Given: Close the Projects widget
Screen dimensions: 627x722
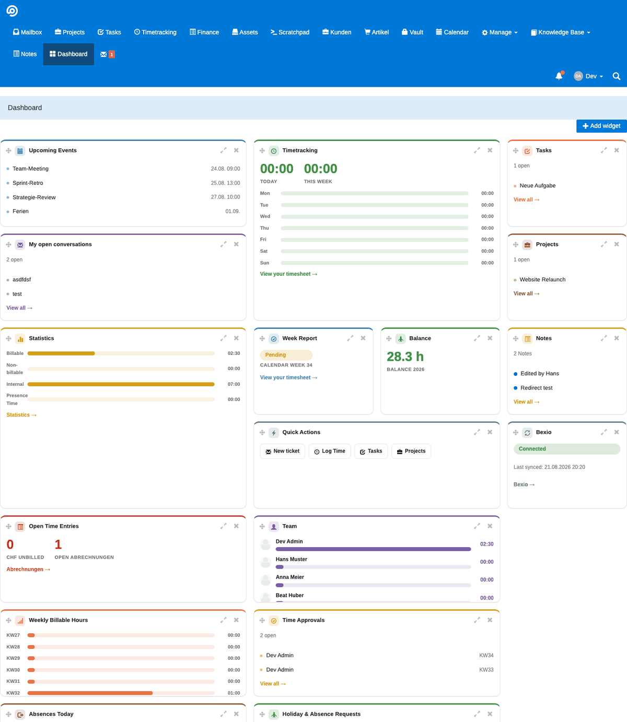Looking at the screenshot, I should pyautogui.click(x=617, y=244).
